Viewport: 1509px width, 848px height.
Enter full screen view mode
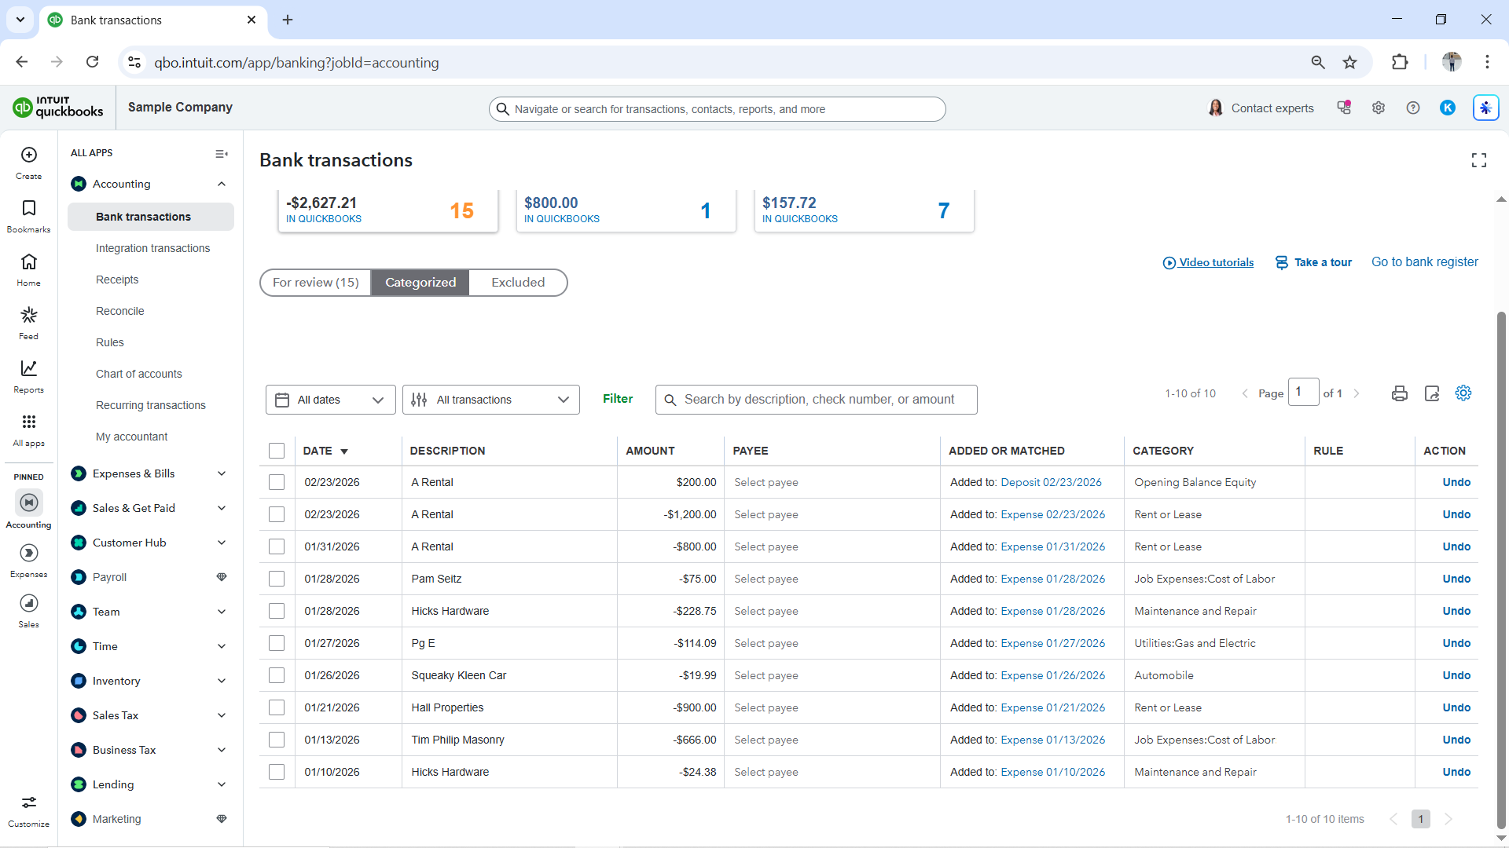click(x=1478, y=160)
